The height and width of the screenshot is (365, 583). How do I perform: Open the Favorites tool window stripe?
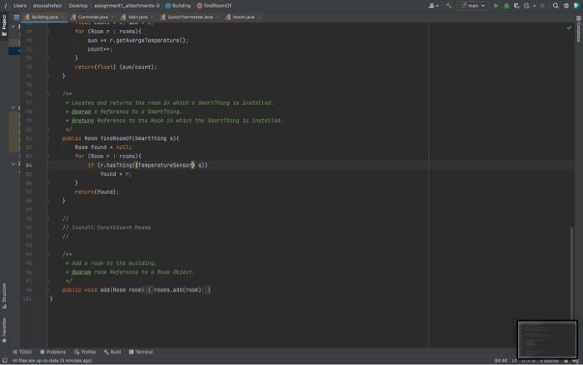[x=4, y=330]
